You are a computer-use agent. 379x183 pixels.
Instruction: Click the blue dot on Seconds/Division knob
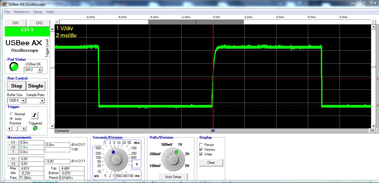point(113,152)
